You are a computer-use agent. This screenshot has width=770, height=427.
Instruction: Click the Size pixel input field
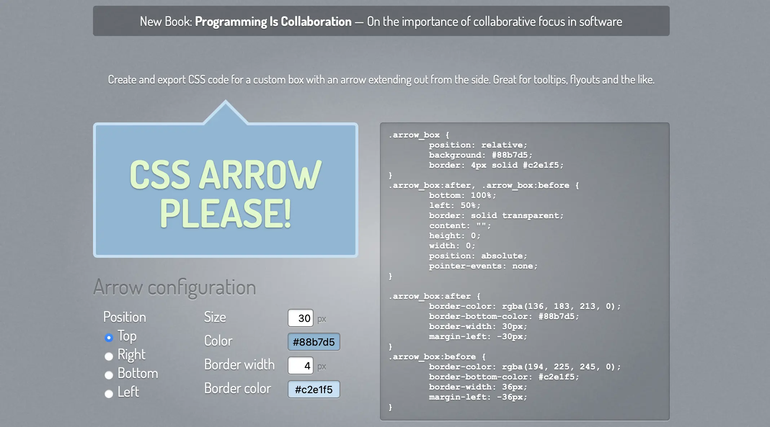tap(300, 318)
